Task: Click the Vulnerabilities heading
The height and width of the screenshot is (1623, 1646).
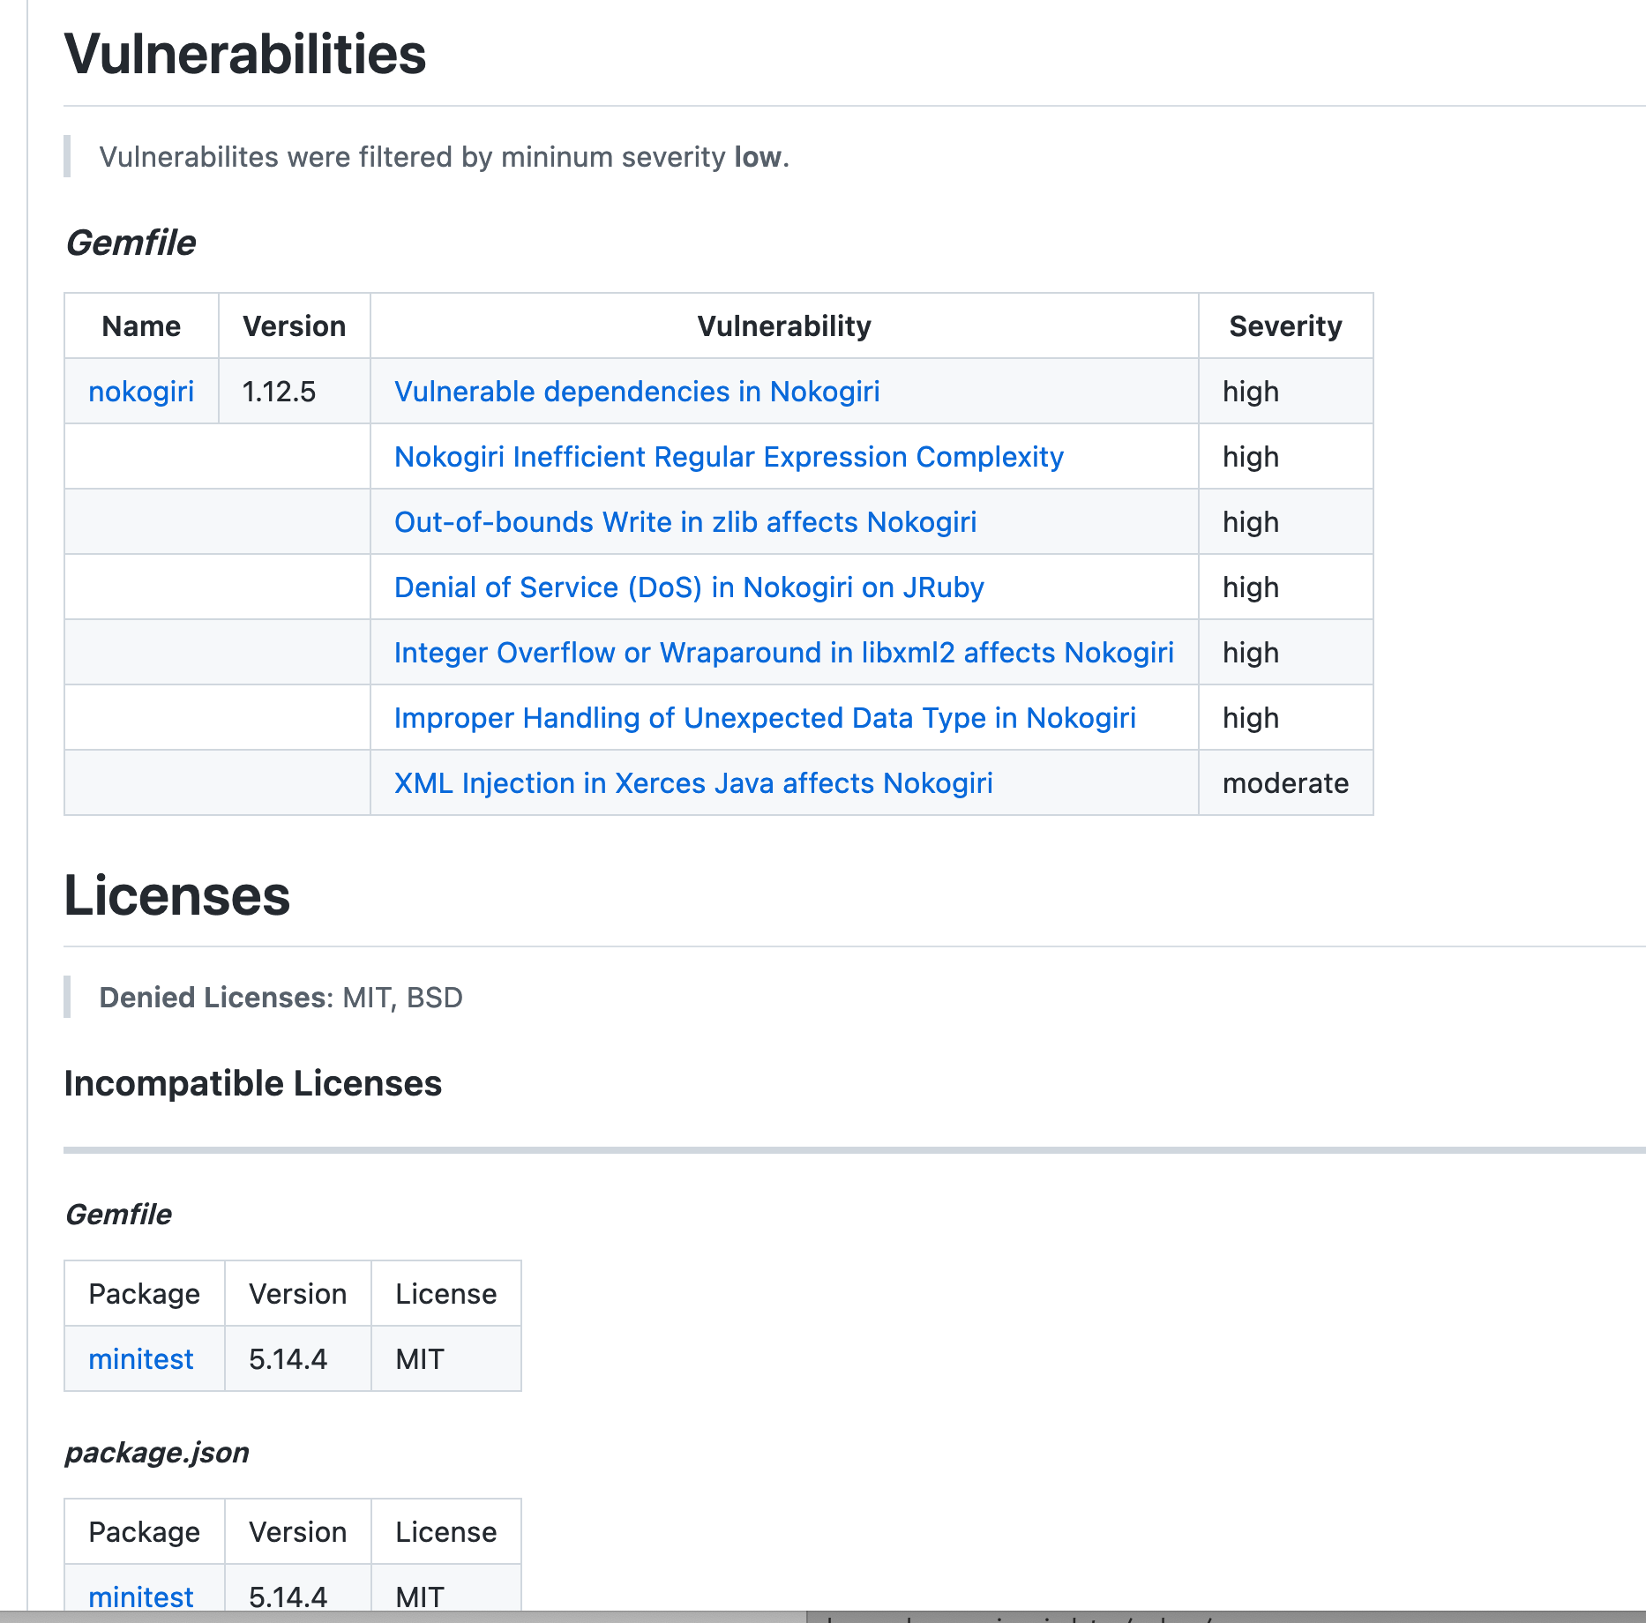Action: pos(245,55)
